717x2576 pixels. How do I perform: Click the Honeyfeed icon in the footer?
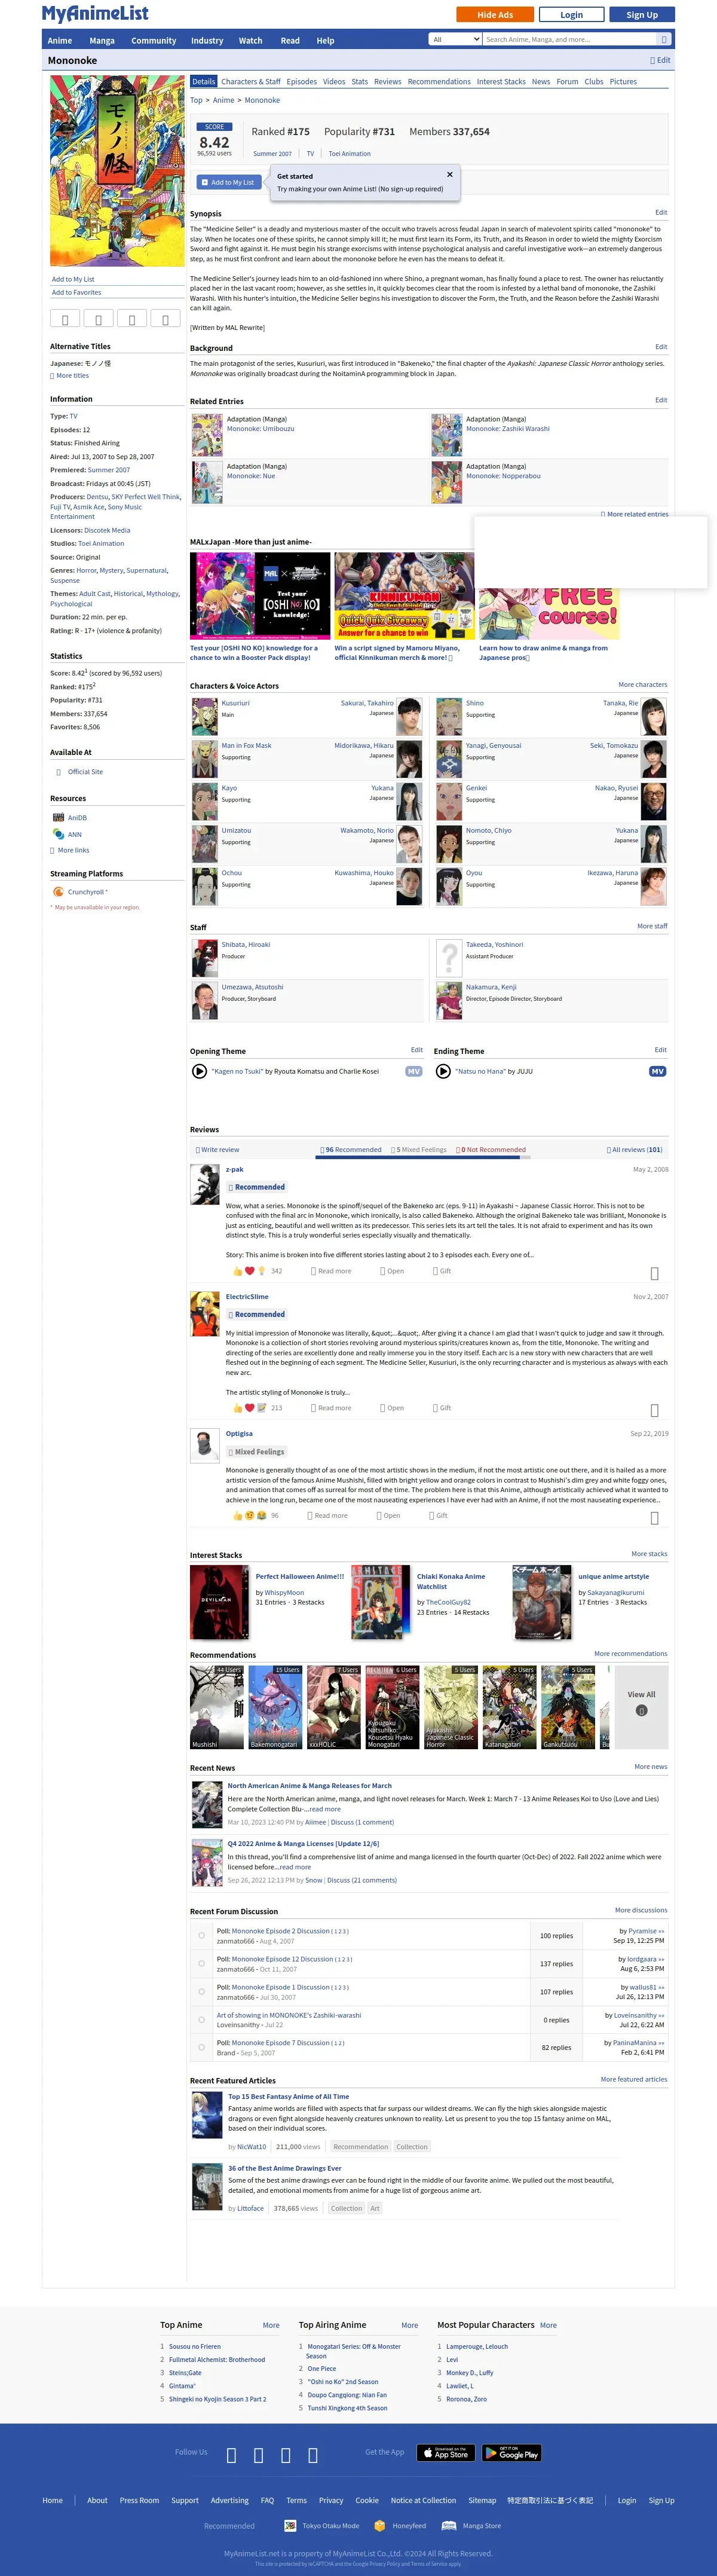pyautogui.click(x=380, y=2526)
